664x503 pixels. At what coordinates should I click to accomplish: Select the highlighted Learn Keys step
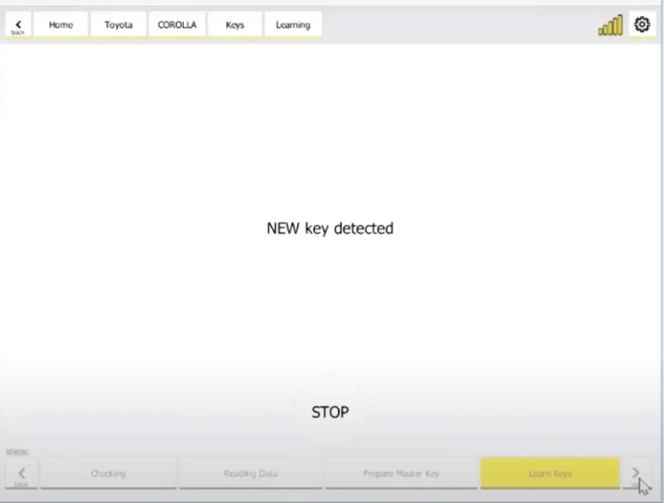pos(550,474)
